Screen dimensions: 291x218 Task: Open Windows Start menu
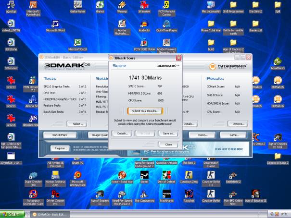point(13,214)
